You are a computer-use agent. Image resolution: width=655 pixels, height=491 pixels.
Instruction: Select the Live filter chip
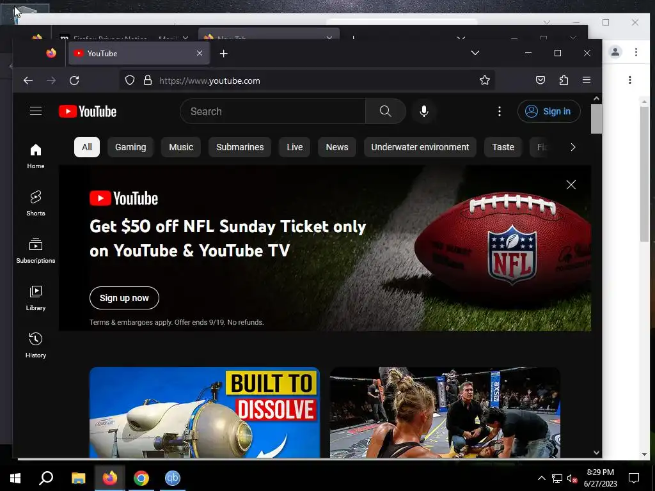click(294, 147)
